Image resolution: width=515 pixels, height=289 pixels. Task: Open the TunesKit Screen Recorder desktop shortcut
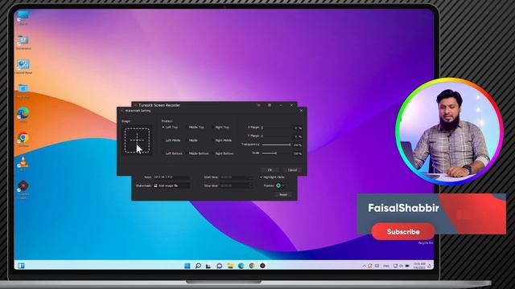click(23, 188)
